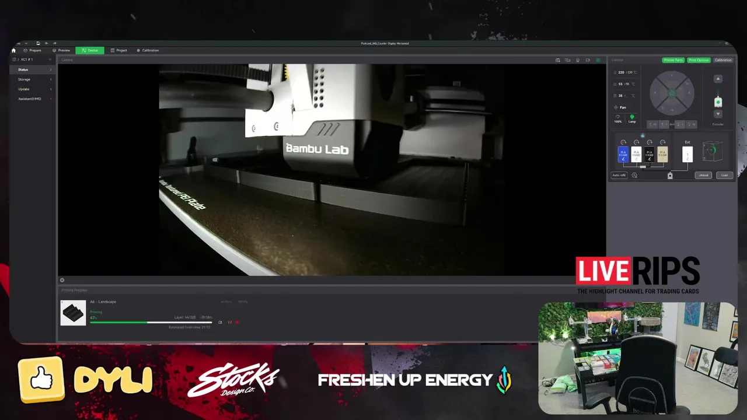The image size is (747, 420).
Task: Open Storage in the sidebar
Action: [32, 79]
